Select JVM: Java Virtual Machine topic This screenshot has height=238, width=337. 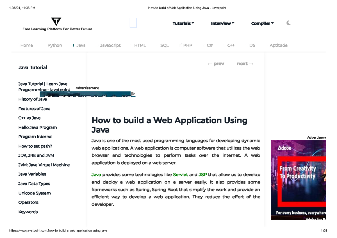[x=44, y=165]
